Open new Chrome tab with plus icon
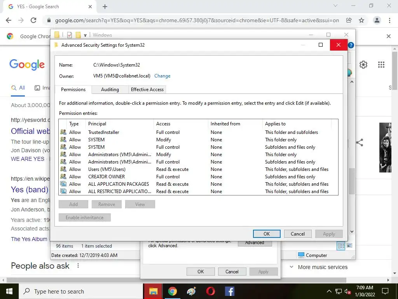Viewport: 398px width, 299px height. [x=105, y=7]
